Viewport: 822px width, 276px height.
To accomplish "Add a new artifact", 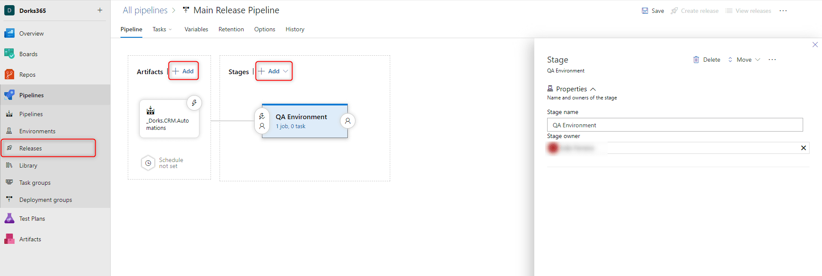I will pyautogui.click(x=184, y=71).
